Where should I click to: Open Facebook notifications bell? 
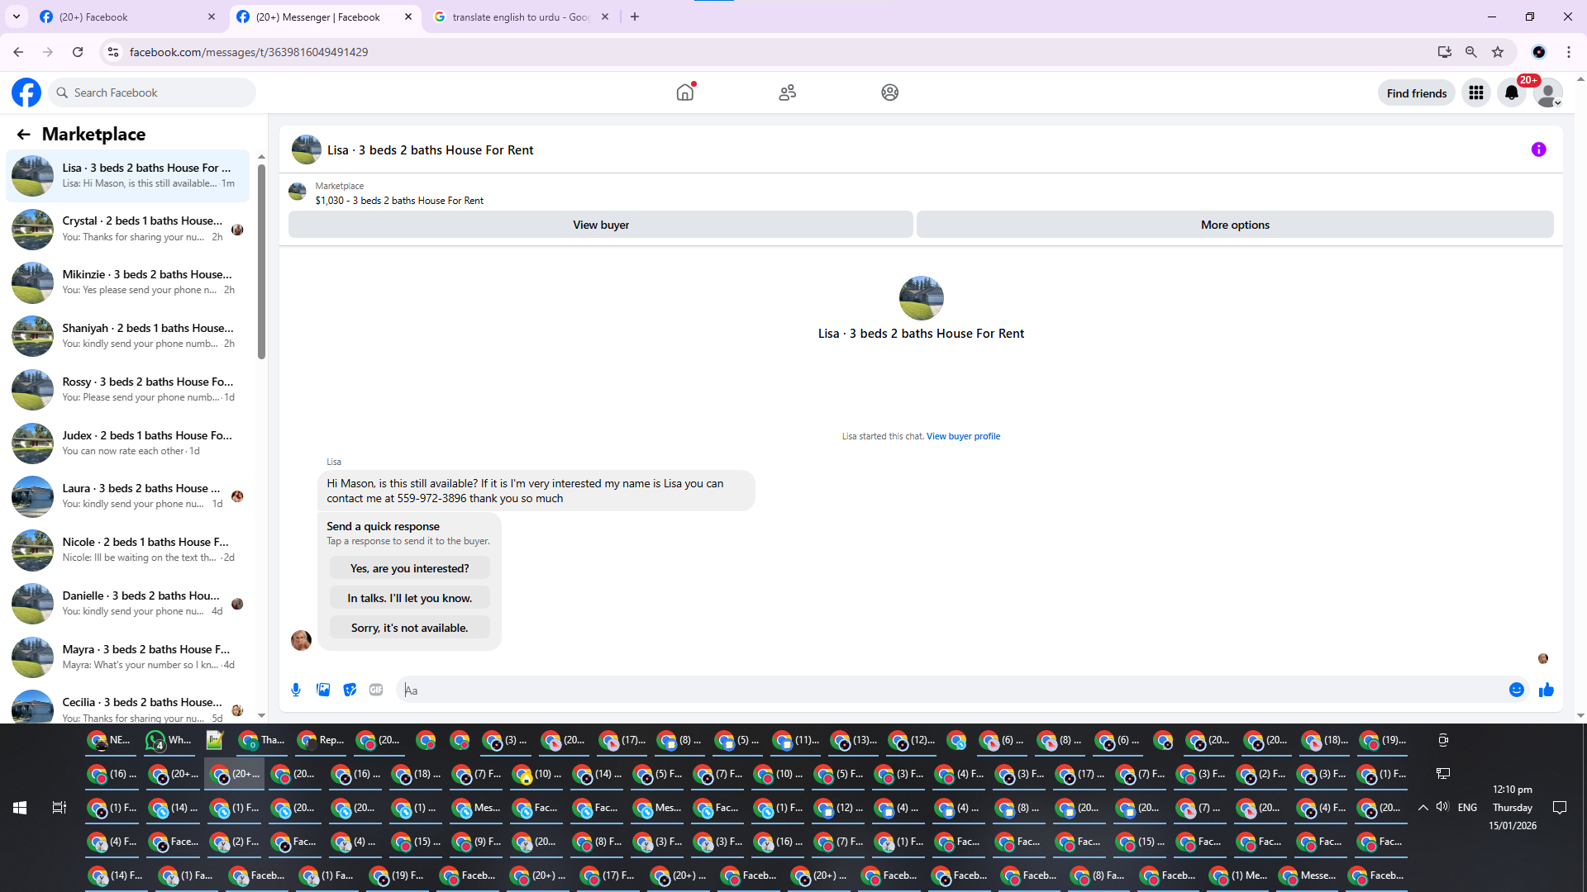point(1512,93)
